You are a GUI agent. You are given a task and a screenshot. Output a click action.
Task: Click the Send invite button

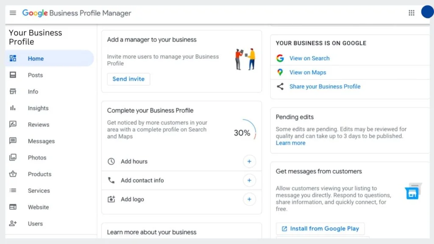128,79
